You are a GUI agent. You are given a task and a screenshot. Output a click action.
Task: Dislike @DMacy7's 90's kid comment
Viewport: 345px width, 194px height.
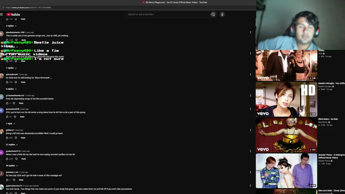click(x=16, y=138)
